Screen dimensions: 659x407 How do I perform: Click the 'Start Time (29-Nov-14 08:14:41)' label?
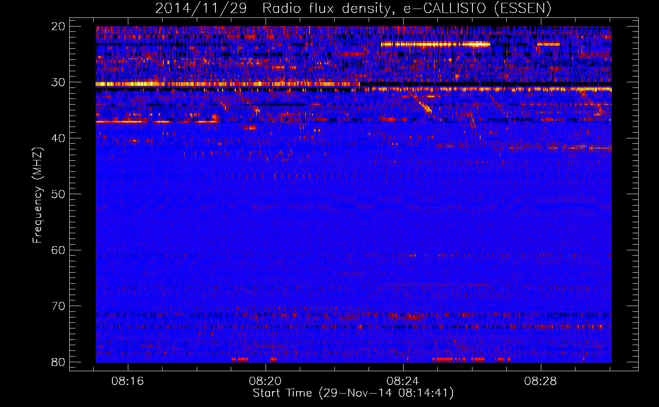click(353, 393)
